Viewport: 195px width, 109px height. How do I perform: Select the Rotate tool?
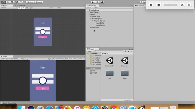click(12, 2)
